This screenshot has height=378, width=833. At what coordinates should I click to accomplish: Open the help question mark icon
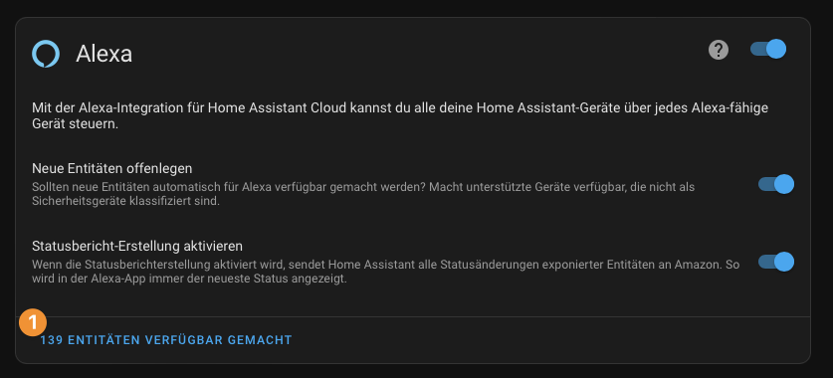(719, 50)
